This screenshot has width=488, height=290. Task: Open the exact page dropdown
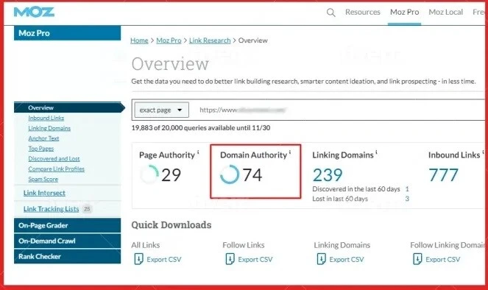pyautogui.click(x=161, y=110)
